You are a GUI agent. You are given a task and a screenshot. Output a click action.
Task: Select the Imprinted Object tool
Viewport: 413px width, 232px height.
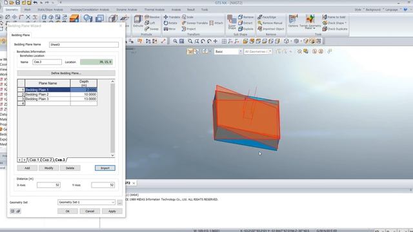pyautogui.click(x=271, y=29)
